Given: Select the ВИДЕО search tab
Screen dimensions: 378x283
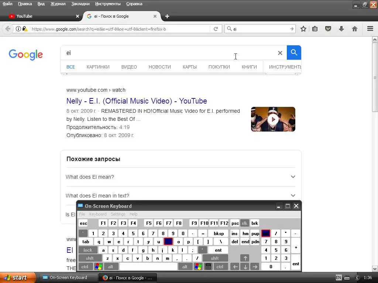Looking at the screenshot, I should coord(129,67).
